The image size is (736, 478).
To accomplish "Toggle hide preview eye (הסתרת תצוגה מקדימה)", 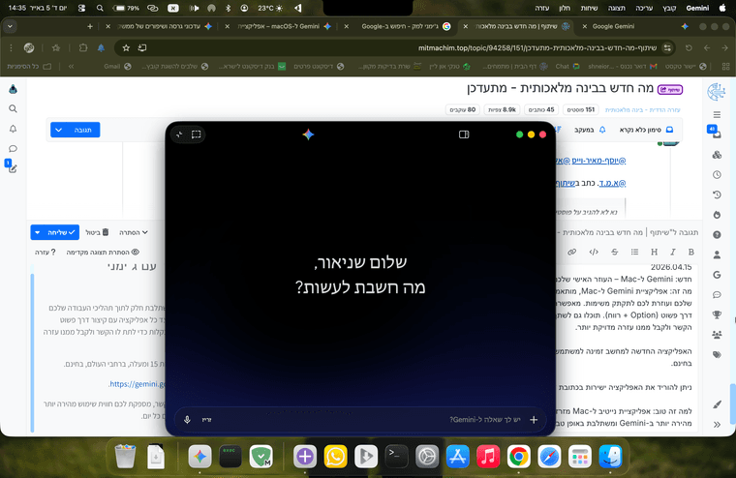I will tap(103, 253).
